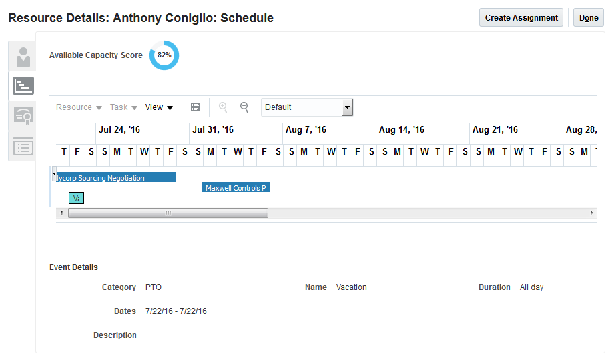The width and height of the screenshot is (612, 364).
Task: Zoom out of the Gantt timeline
Action: pos(244,107)
